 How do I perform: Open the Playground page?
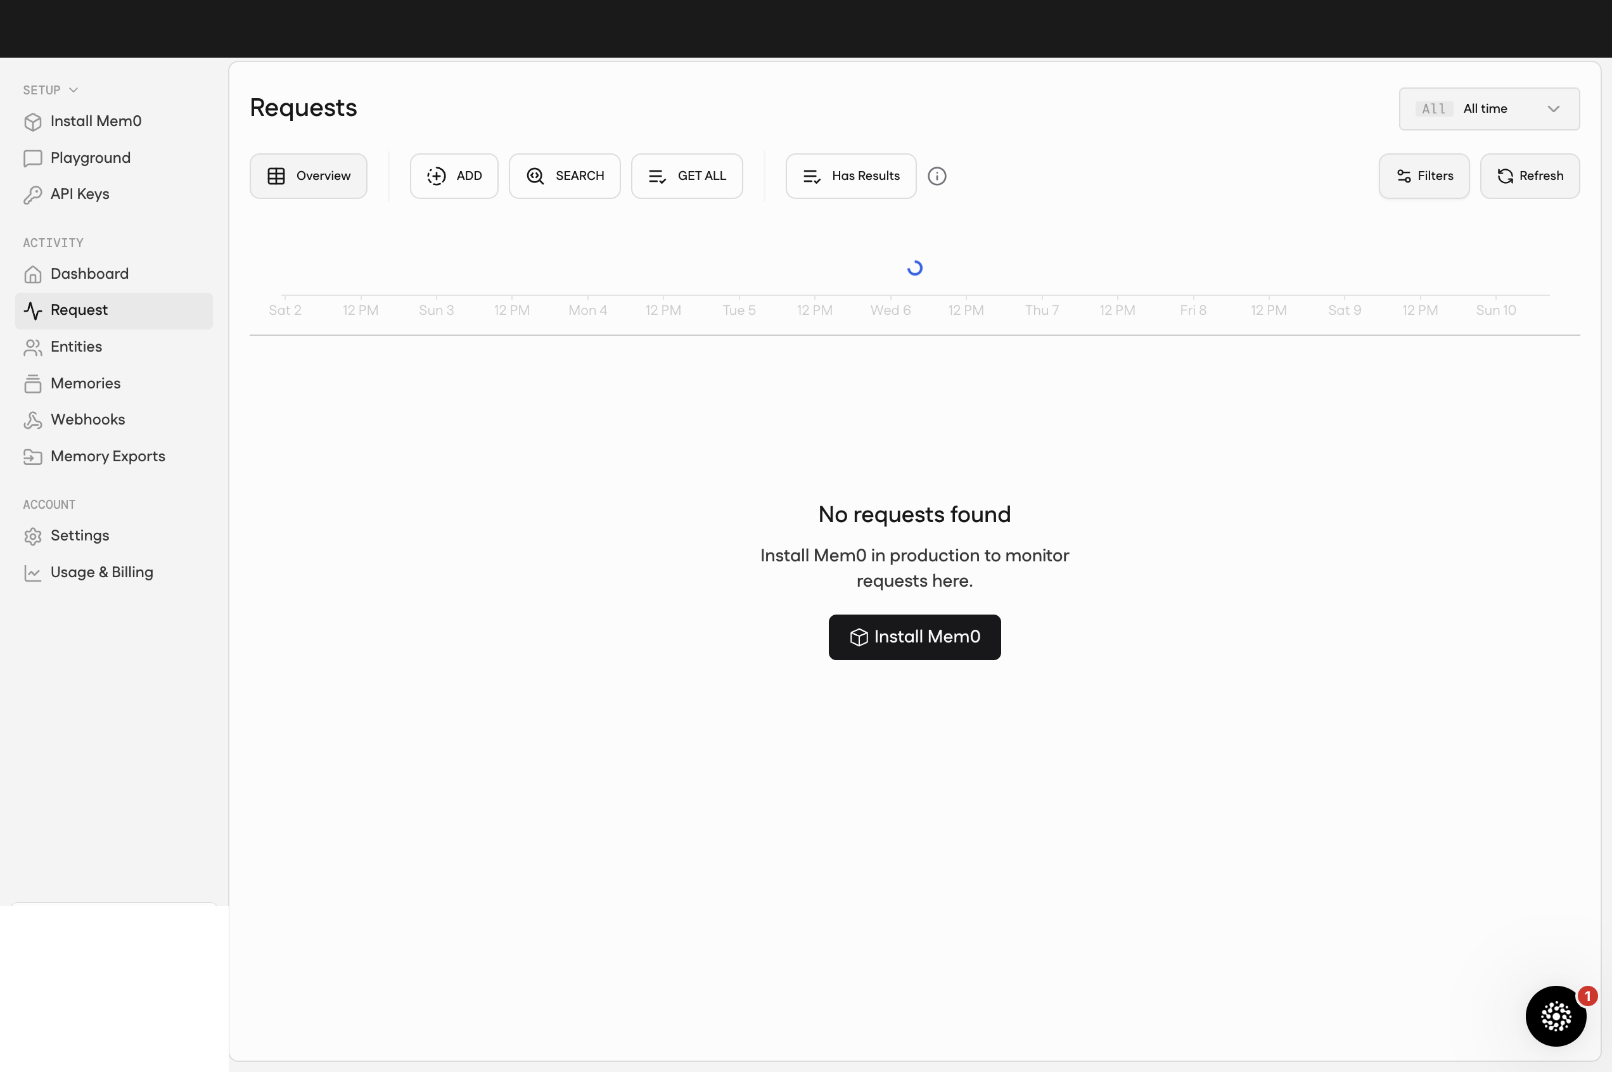pos(114,158)
